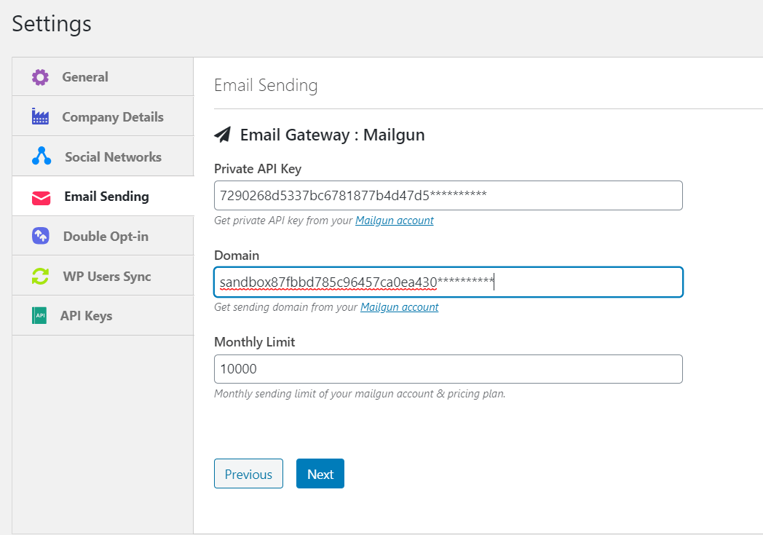
Task: Click the gear icon beside General
Action: pyautogui.click(x=40, y=76)
